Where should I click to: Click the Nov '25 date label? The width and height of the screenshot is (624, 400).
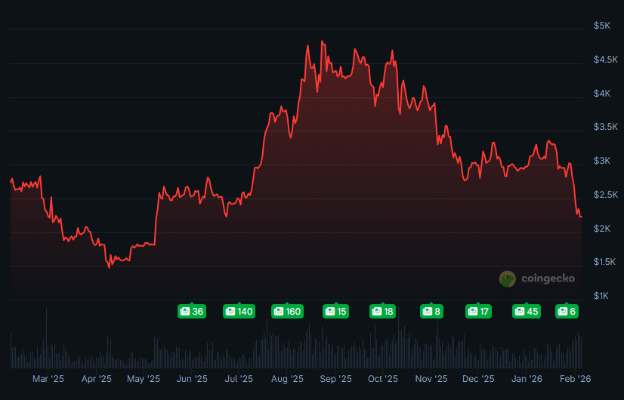(x=431, y=379)
